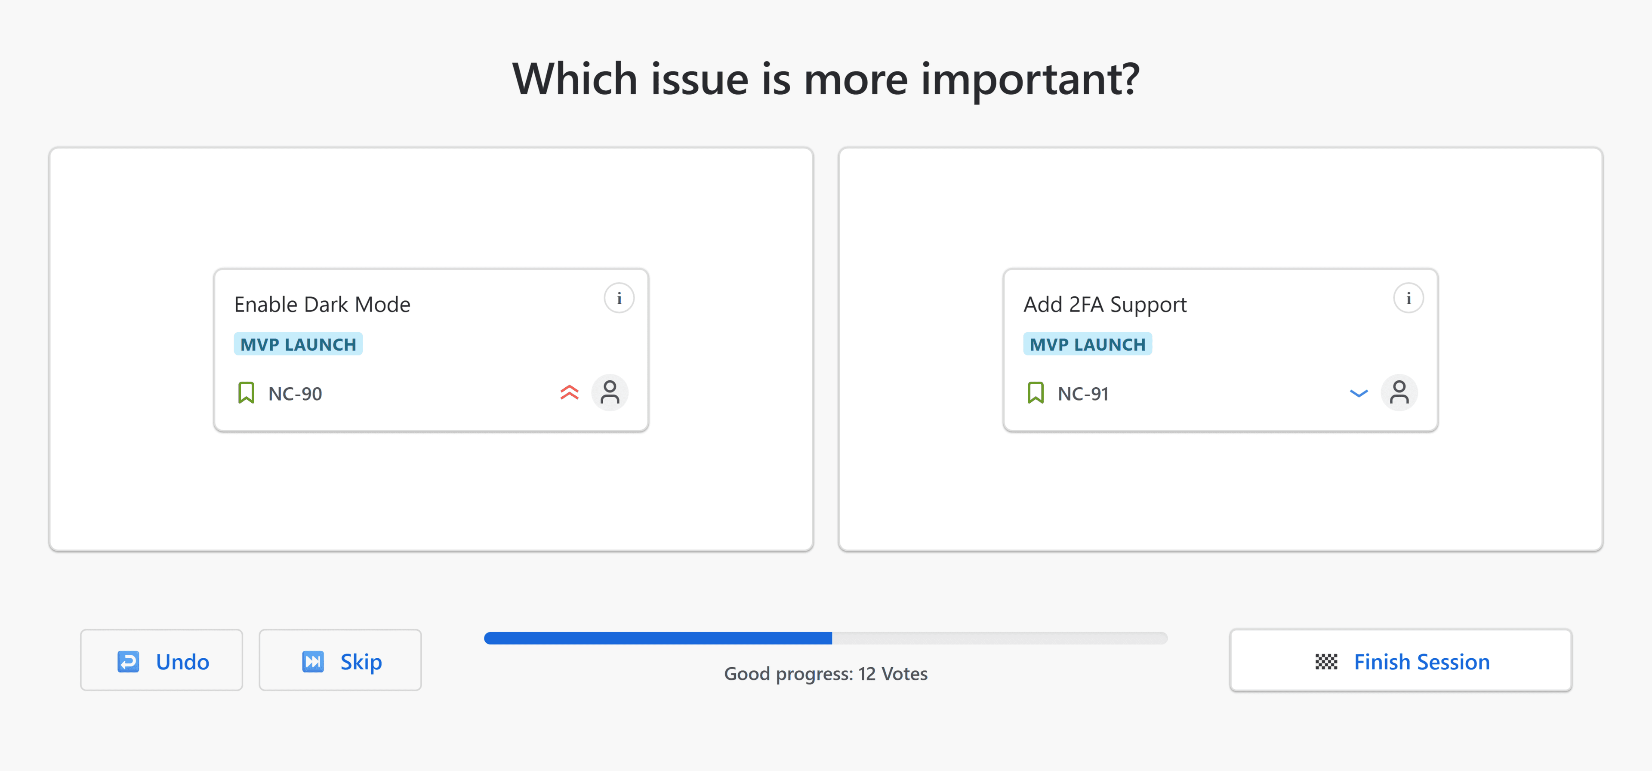1652x771 pixels.
Task: Open info for Enable Dark Mode issue
Action: 619,298
